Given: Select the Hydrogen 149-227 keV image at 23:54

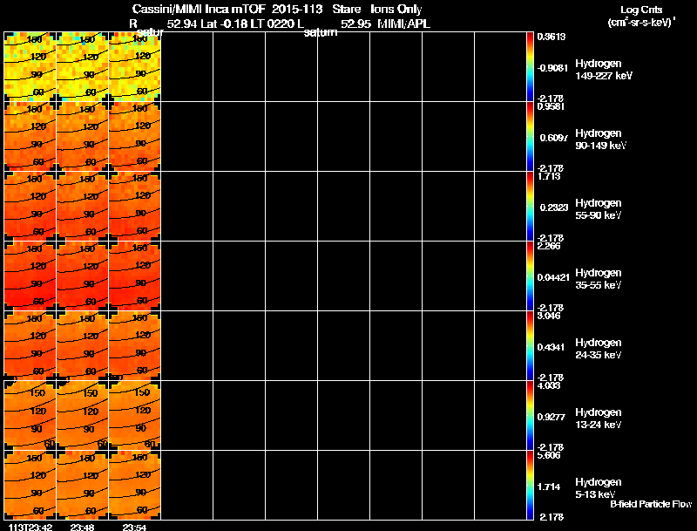Looking at the screenshot, I should 135,67.
